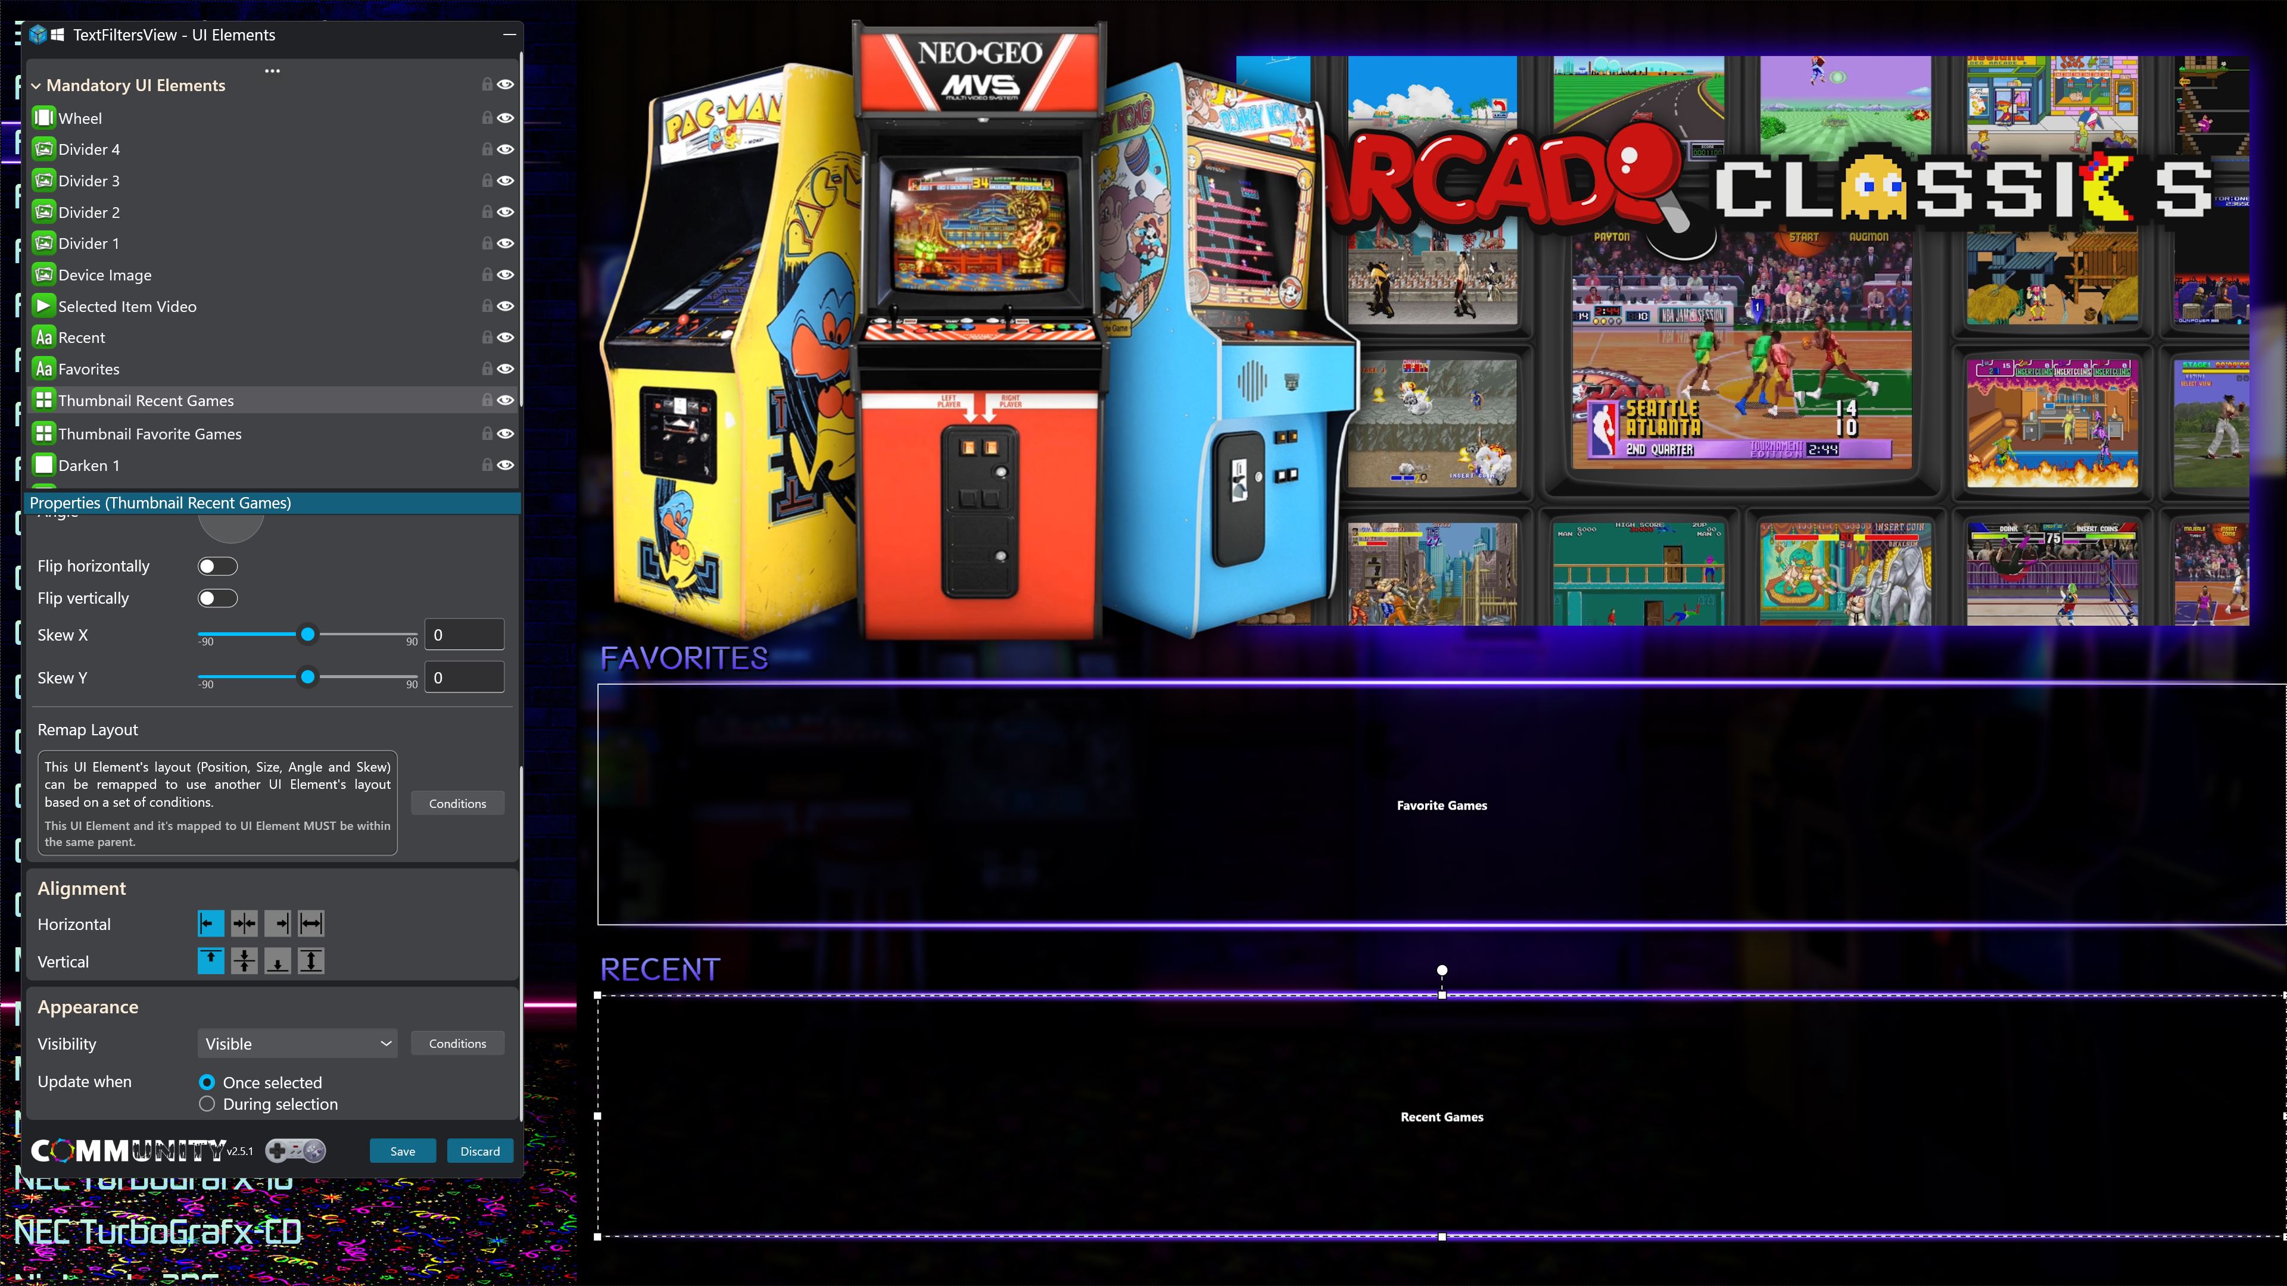
Task: Hide all Mandatory UI Elements
Action: click(x=505, y=85)
